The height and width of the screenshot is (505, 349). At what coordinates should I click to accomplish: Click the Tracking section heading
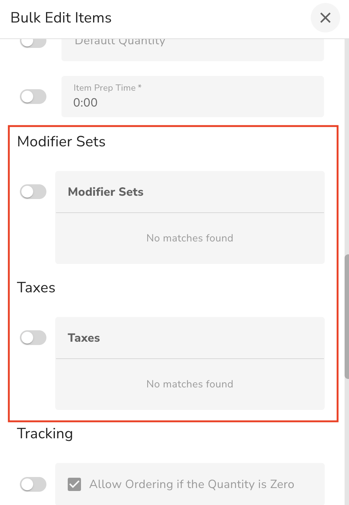pyautogui.click(x=45, y=433)
